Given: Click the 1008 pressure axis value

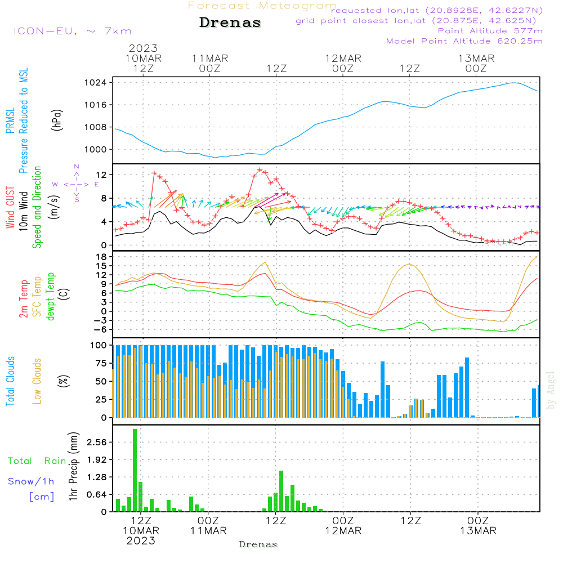Looking at the screenshot, I should (95, 127).
